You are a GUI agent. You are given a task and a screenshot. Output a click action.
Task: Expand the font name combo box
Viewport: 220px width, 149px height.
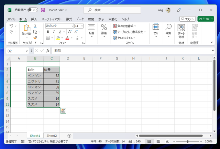point(72,26)
